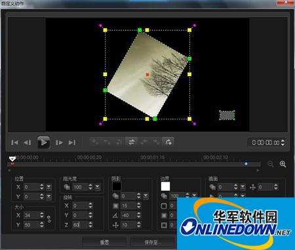Click the reverse keyframes icon
The width and height of the screenshot is (295, 250).
131,142
